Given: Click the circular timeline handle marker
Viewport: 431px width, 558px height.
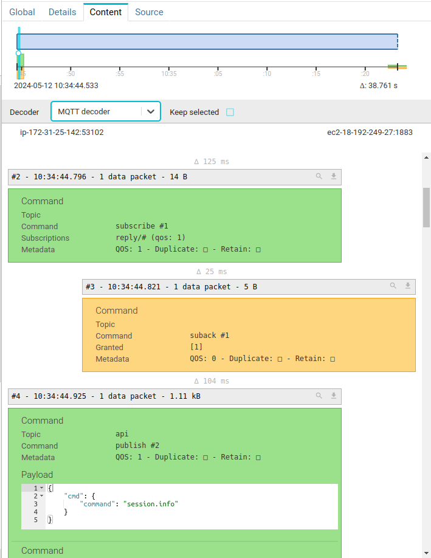Looking at the screenshot, I should point(18,53).
